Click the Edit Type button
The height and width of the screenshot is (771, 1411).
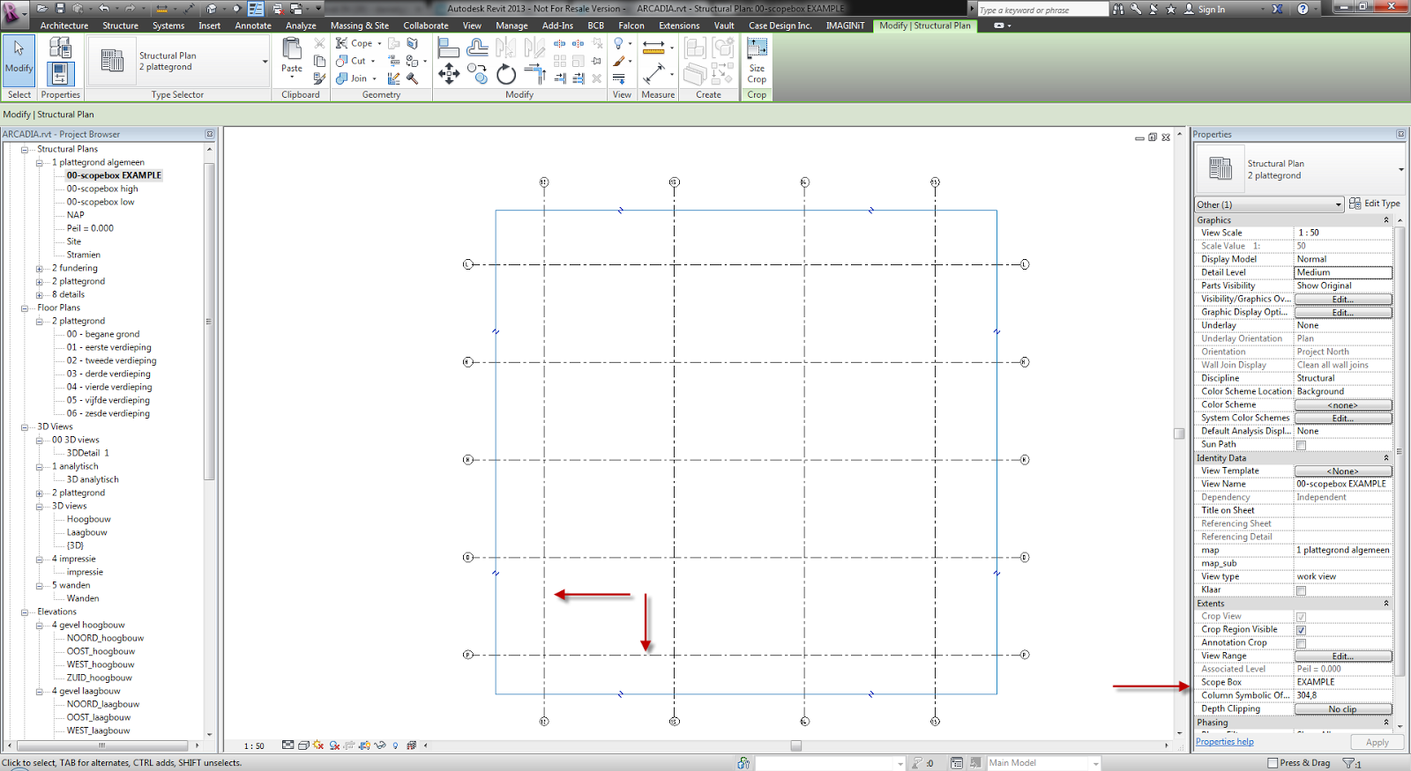[1375, 204]
